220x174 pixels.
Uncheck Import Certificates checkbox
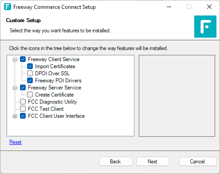(x=30, y=66)
